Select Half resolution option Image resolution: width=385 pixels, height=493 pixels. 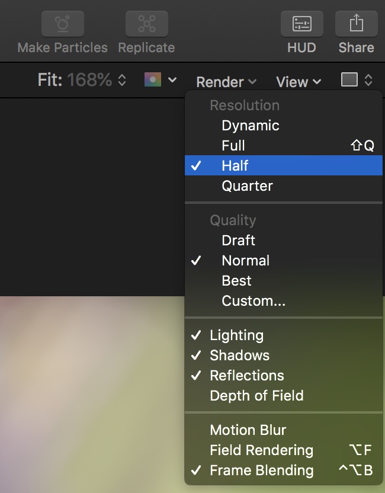click(x=235, y=166)
